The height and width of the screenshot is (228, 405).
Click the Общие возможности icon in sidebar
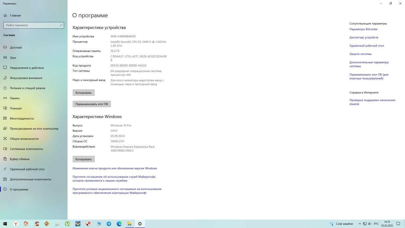pyautogui.click(x=5, y=139)
